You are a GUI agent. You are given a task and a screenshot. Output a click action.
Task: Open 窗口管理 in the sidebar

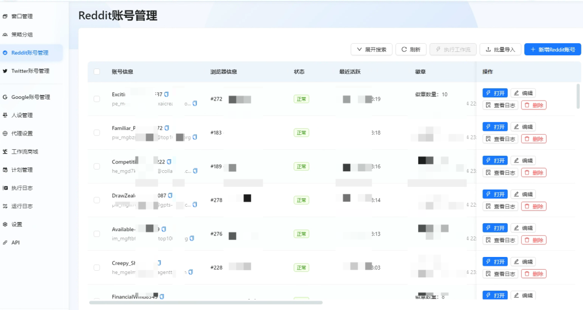pos(22,17)
